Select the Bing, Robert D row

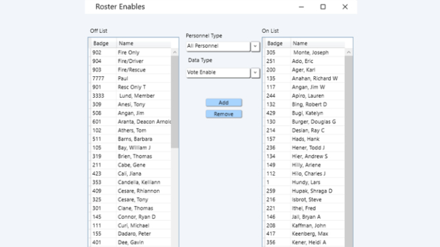[305, 104]
